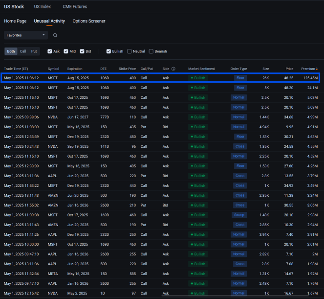Select the 125.45M premium MSFT row
This screenshot has height=299, width=324.
pyautogui.click(x=160, y=78)
